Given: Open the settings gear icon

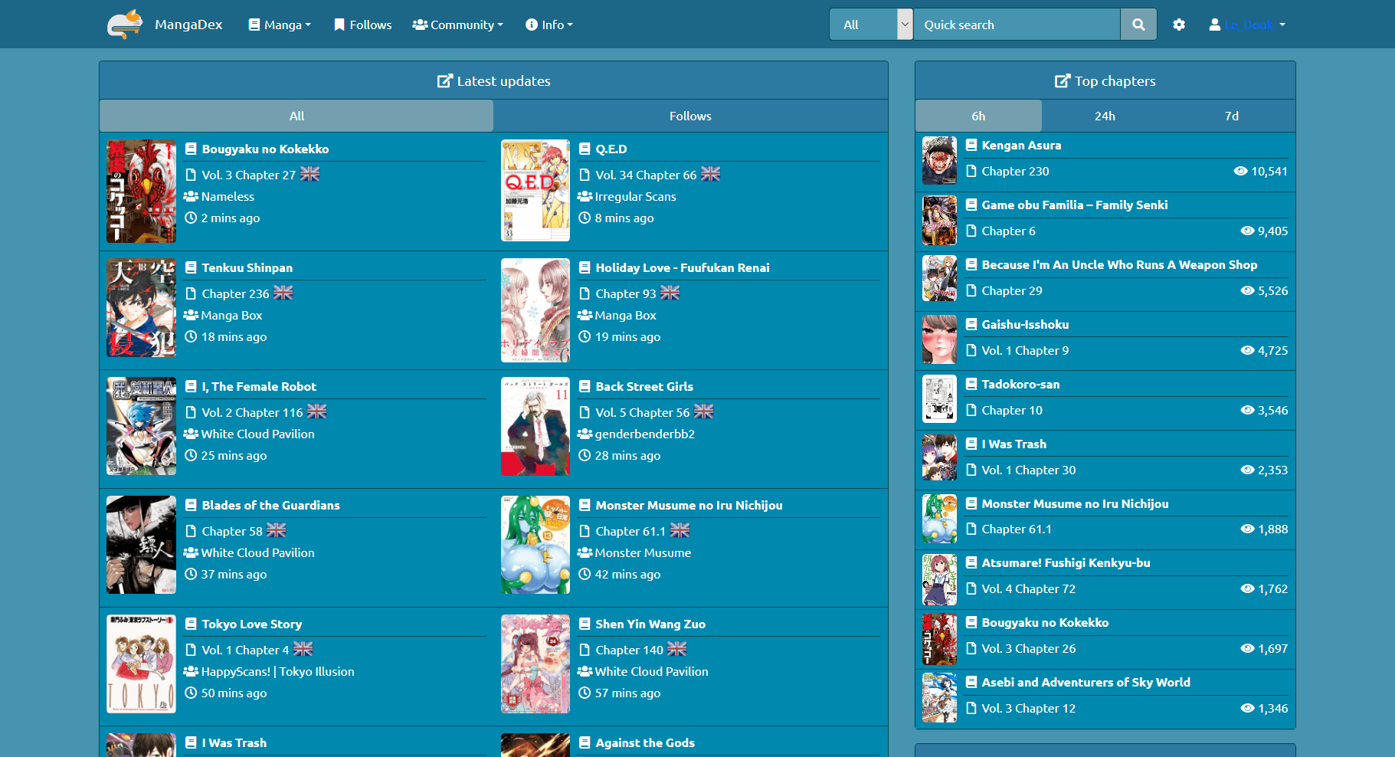Looking at the screenshot, I should [x=1179, y=24].
